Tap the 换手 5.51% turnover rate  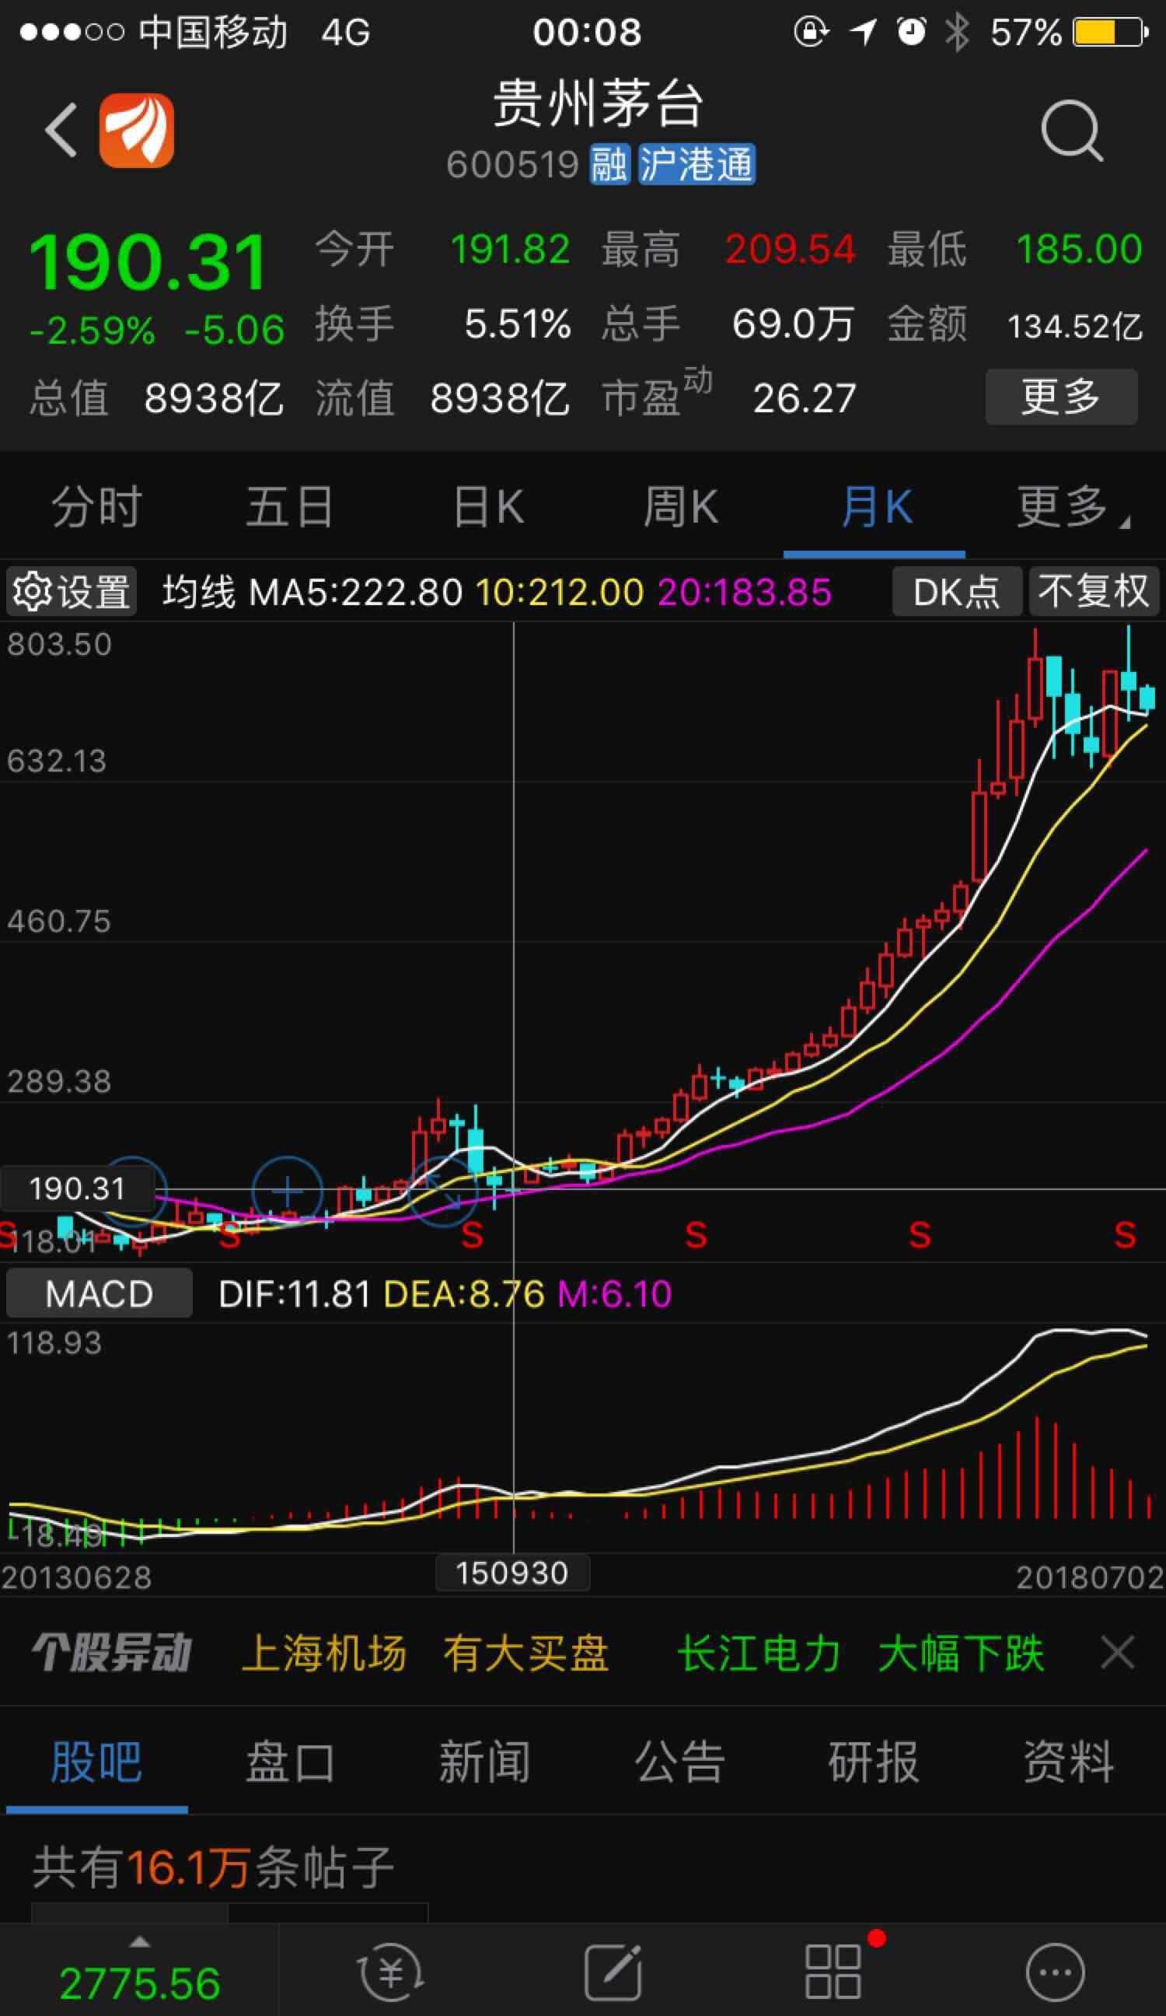tap(518, 325)
